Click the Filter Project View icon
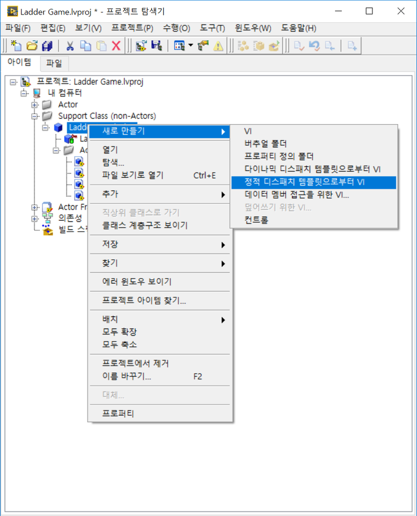The height and width of the screenshot is (516, 417). coord(179,45)
